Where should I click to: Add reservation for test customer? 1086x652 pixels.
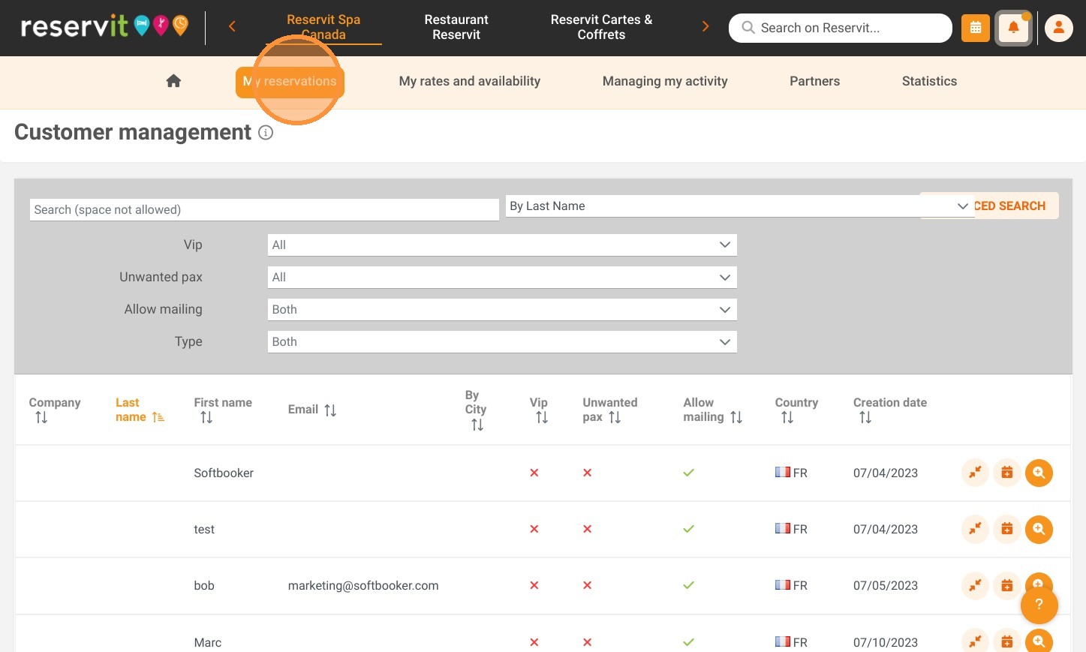point(1007,529)
